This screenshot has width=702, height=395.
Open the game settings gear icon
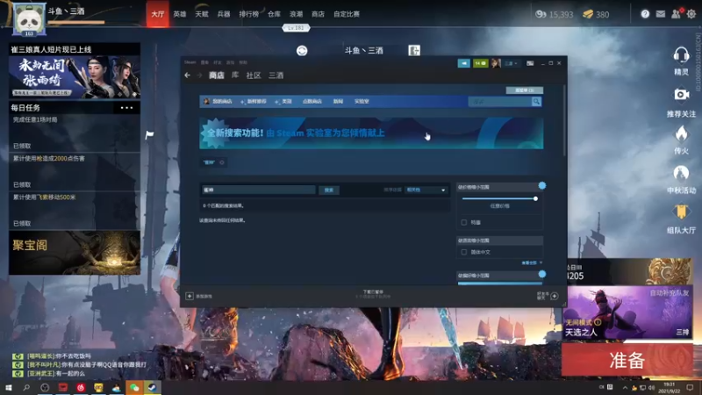(691, 14)
